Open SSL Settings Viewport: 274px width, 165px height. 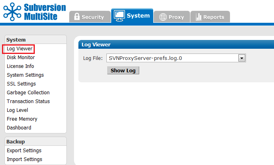click(x=21, y=84)
